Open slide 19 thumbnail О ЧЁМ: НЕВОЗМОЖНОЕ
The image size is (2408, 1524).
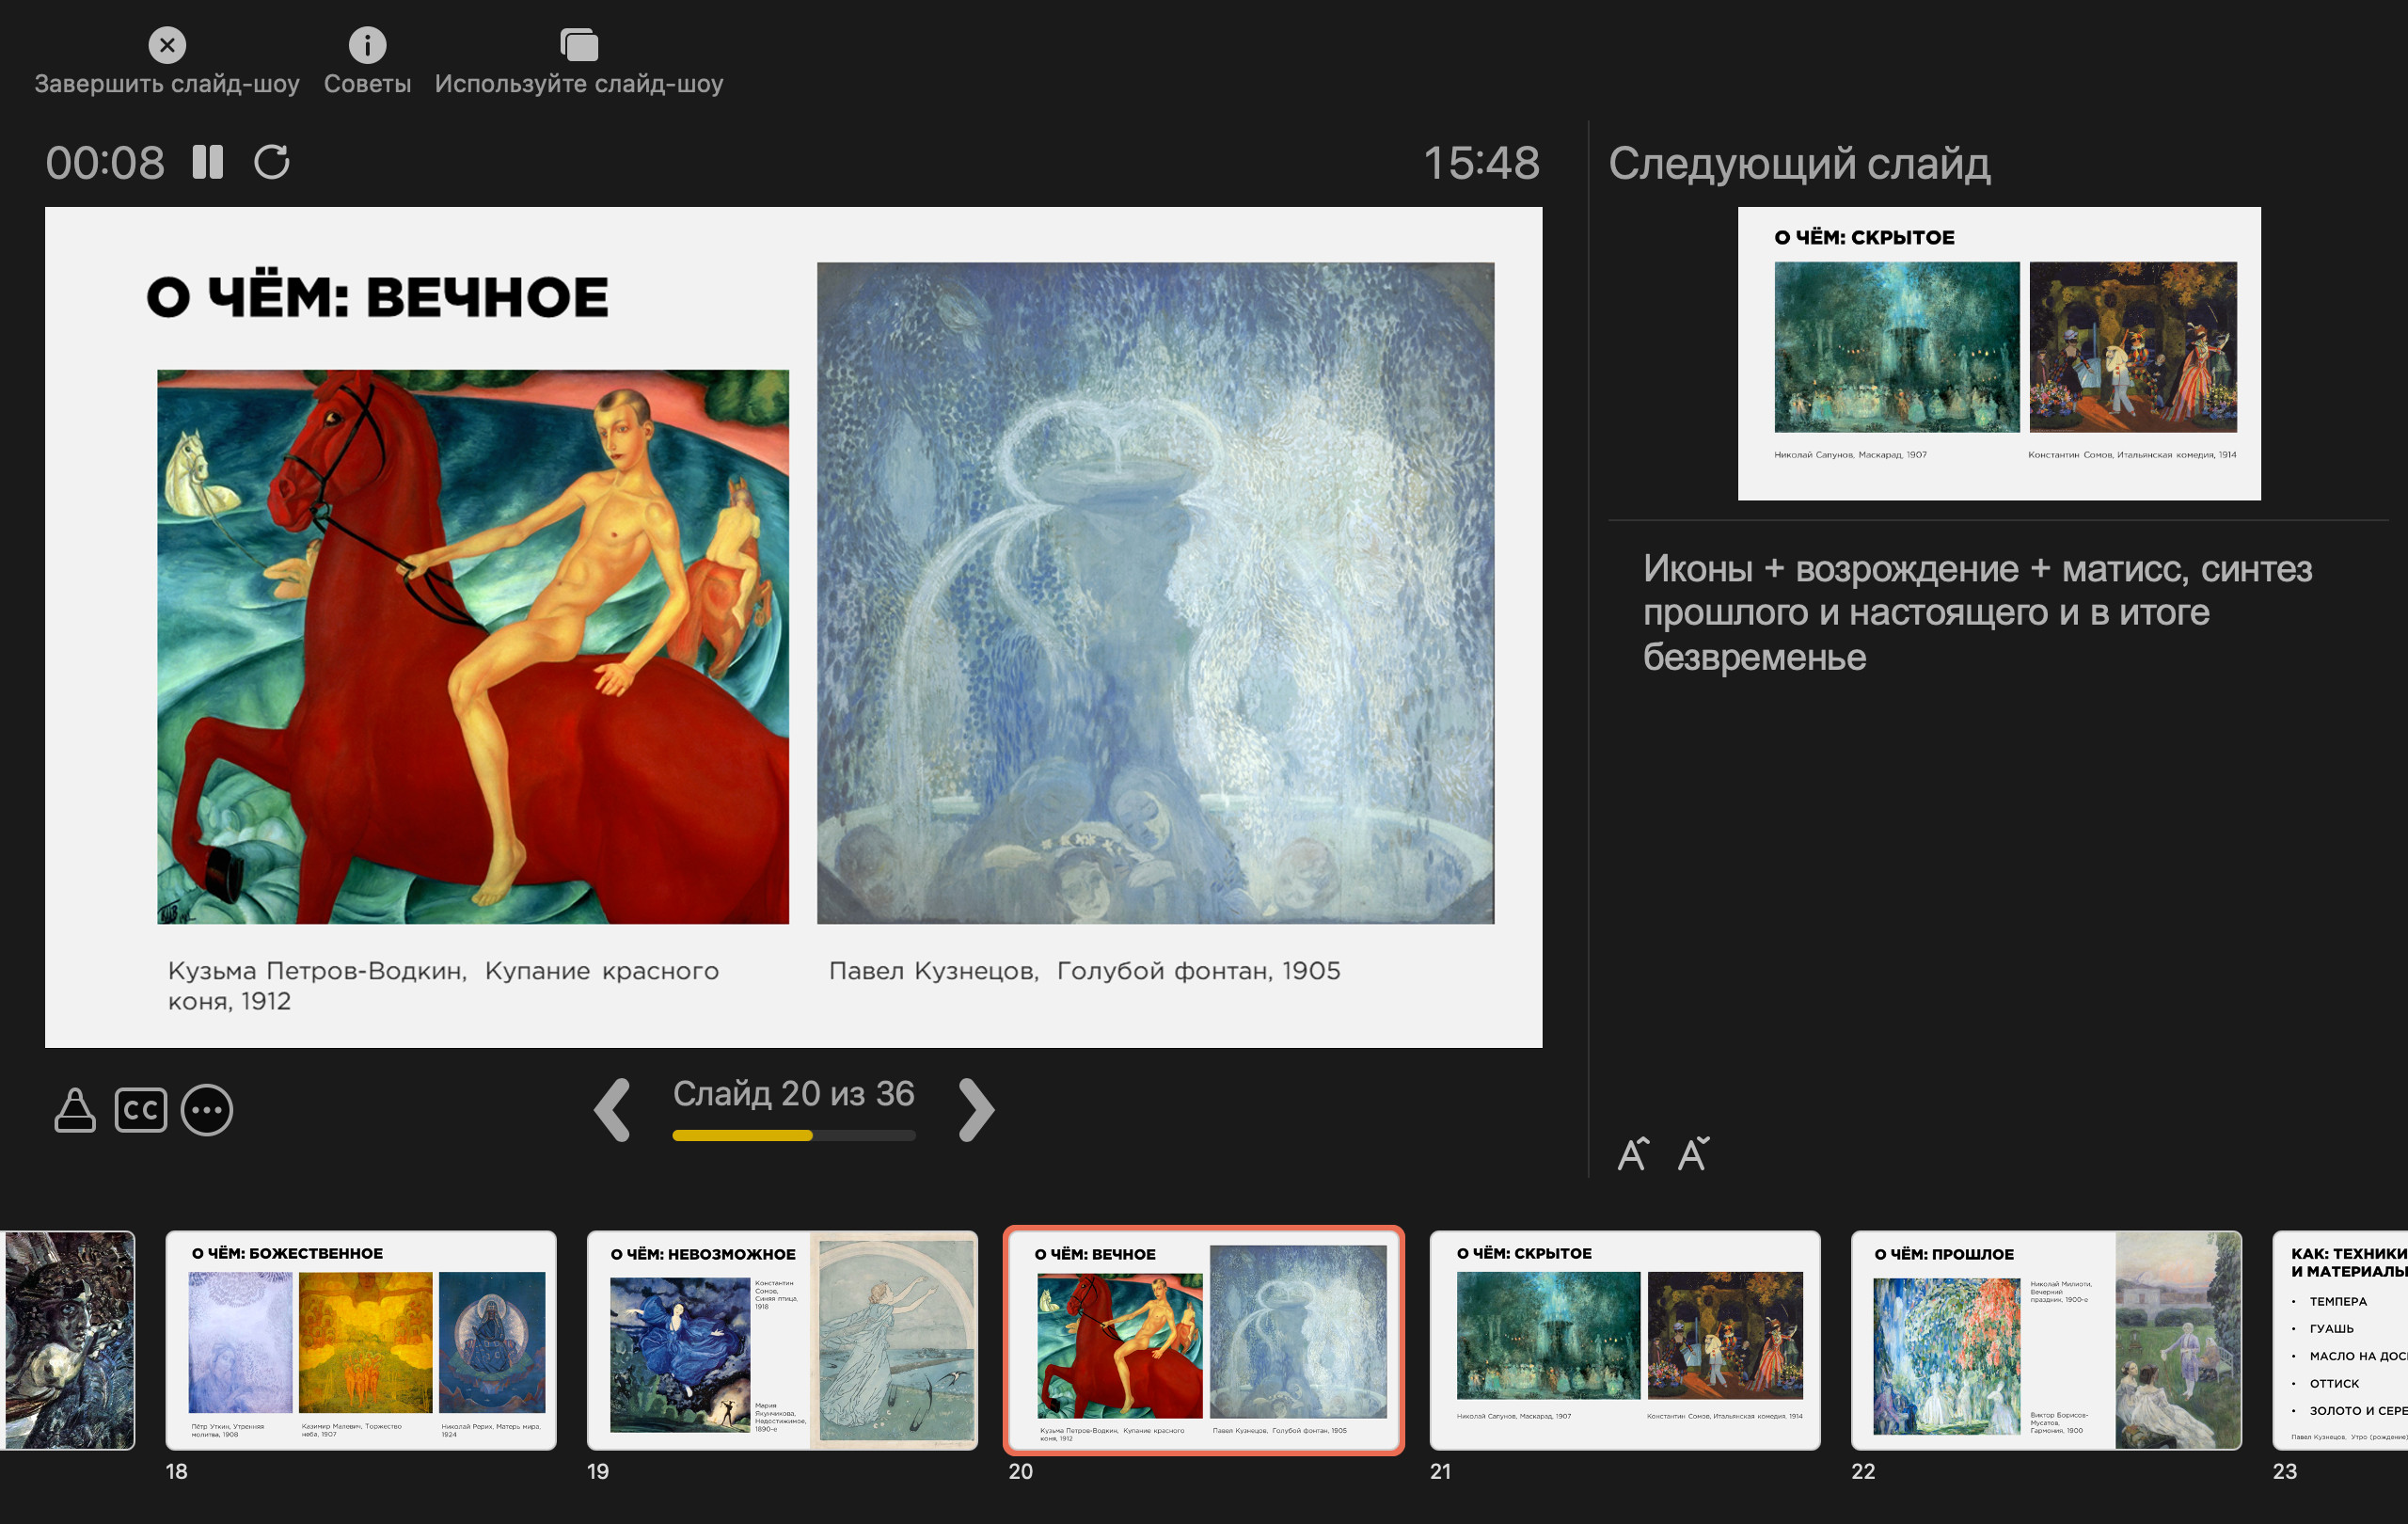(x=782, y=1340)
